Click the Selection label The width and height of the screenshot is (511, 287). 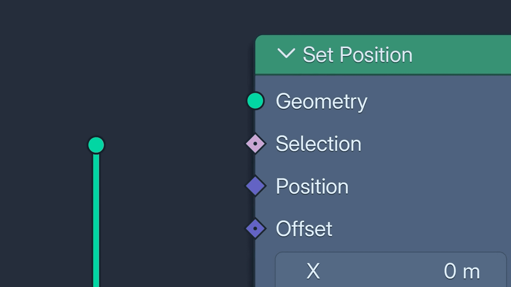[318, 143]
